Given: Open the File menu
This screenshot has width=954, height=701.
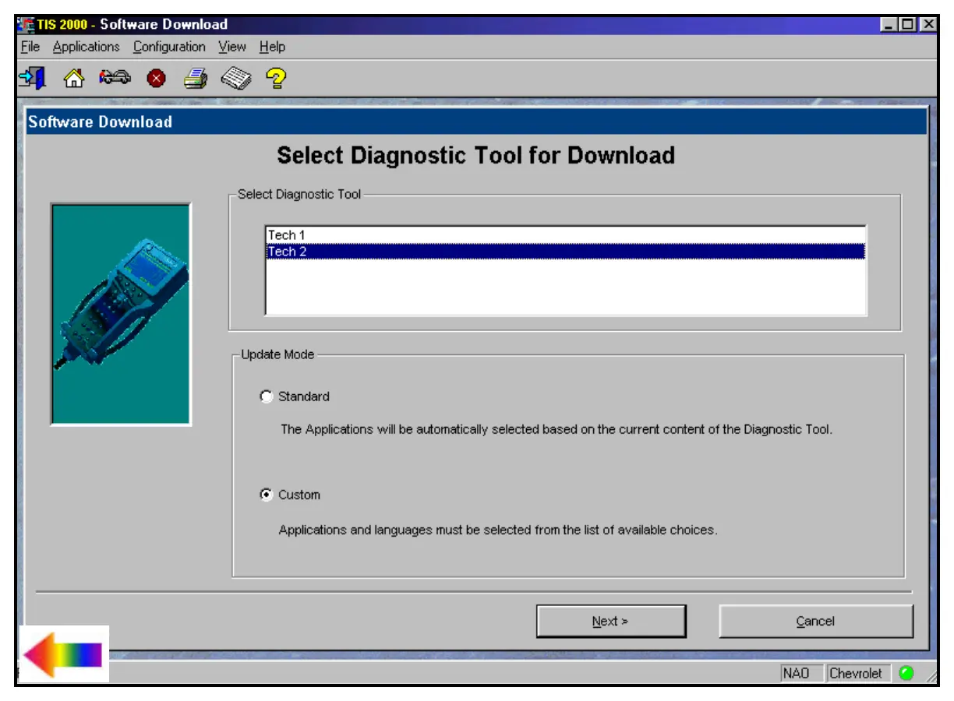Looking at the screenshot, I should (x=30, y=47).
